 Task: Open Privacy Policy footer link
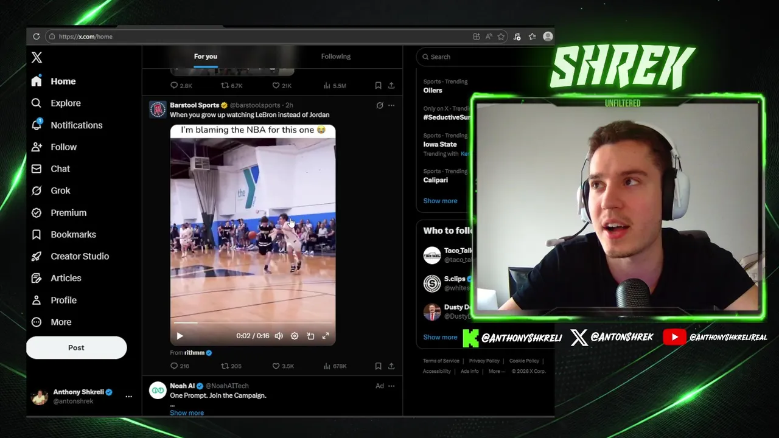pos(484,361)
